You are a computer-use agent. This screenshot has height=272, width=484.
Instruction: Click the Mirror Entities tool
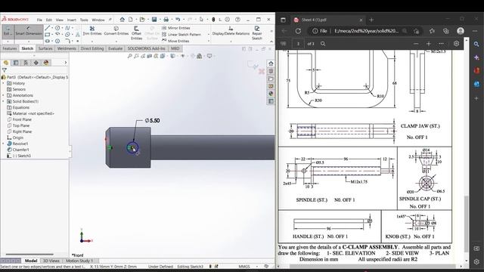pyautogui.click(x=176, y=28)
